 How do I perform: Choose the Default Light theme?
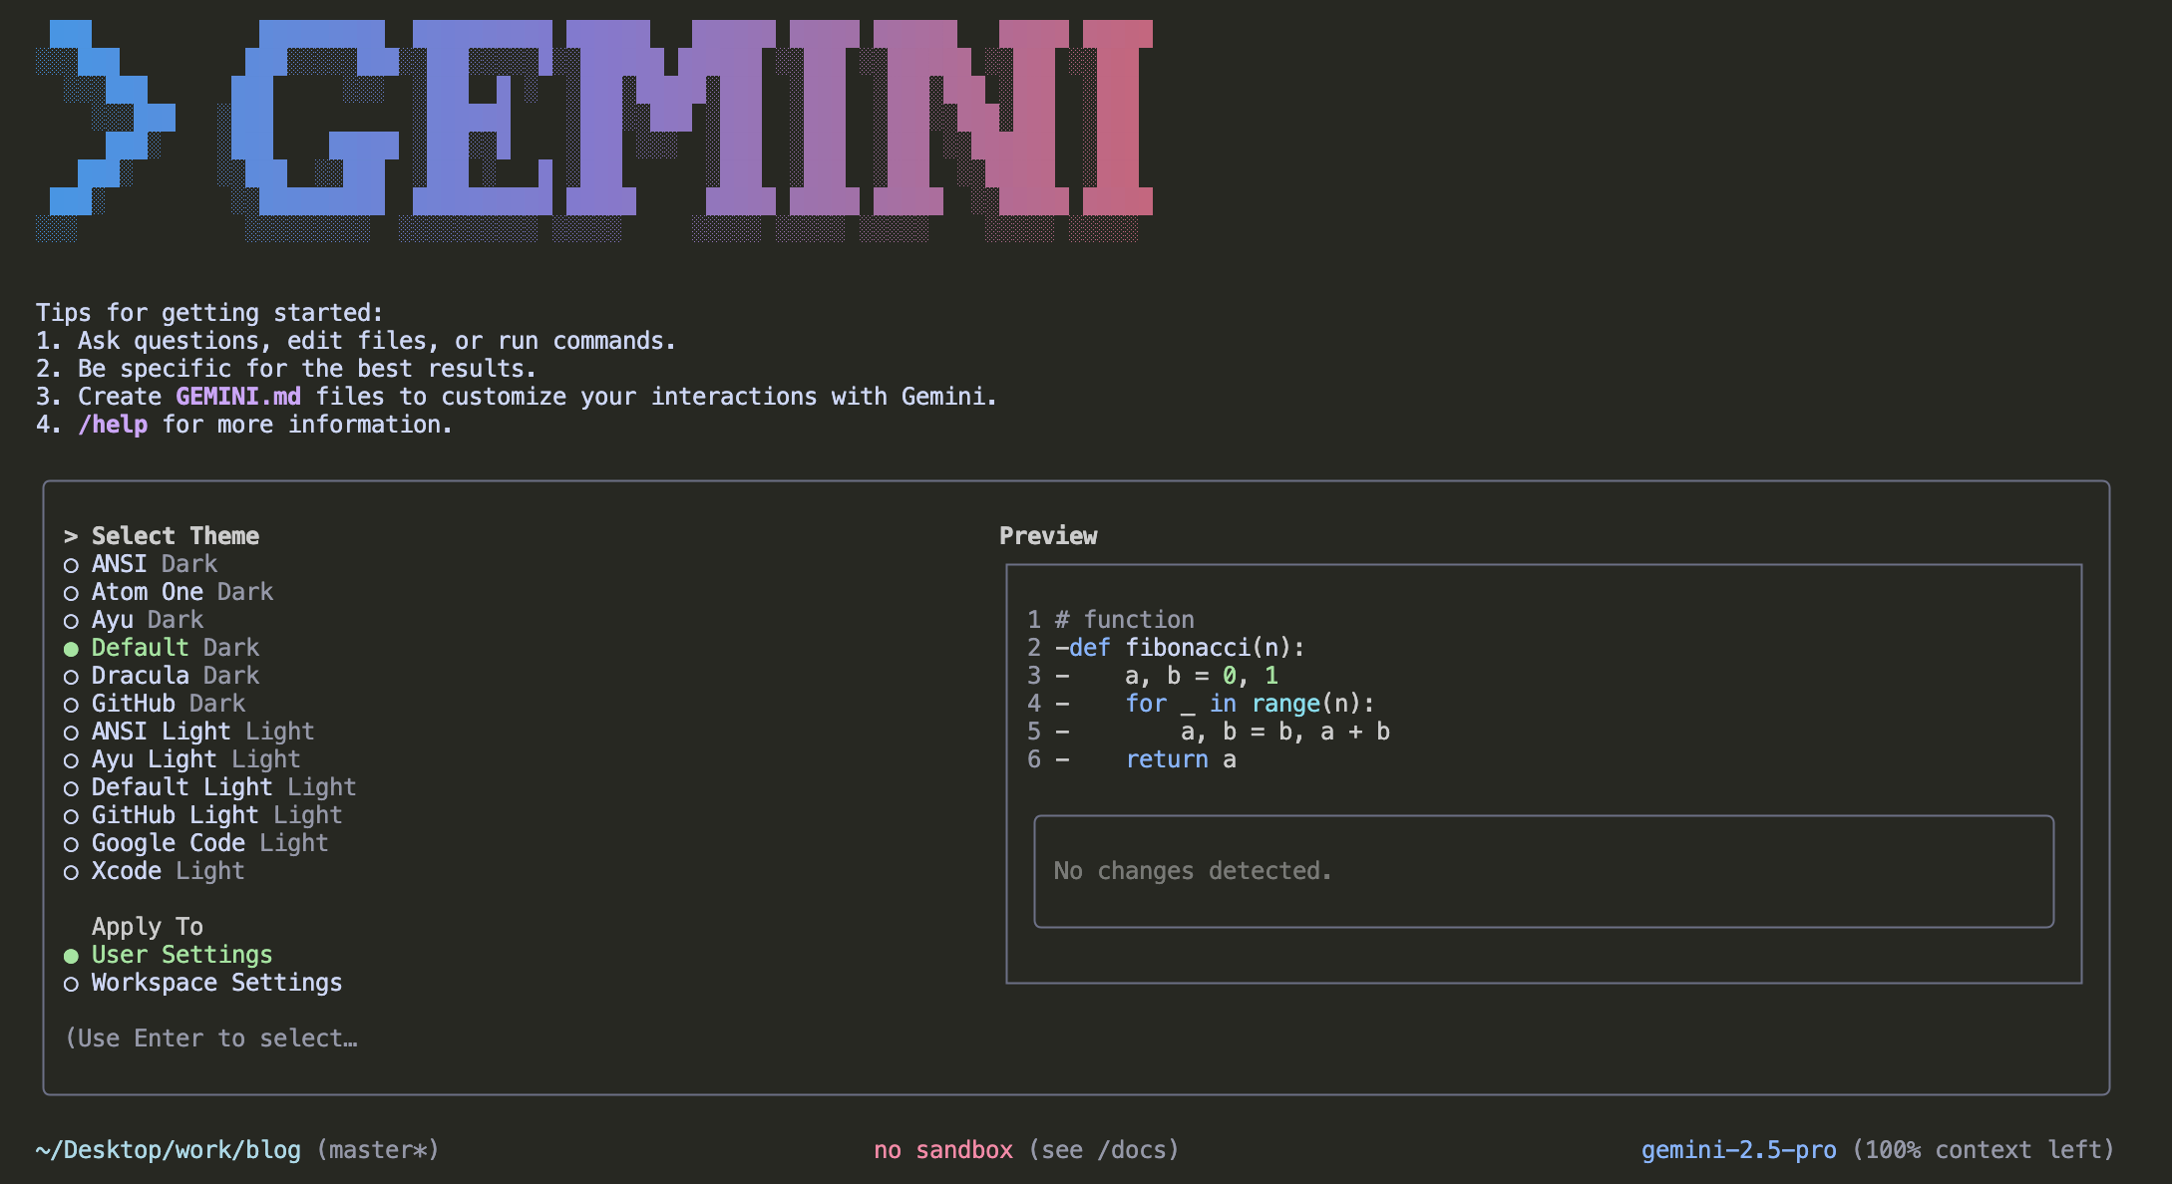(x=210, y=787)
